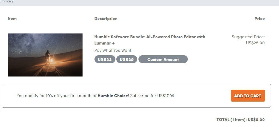Click the Summary heading at top
279x127 pixels.
(x=6, y=1)
